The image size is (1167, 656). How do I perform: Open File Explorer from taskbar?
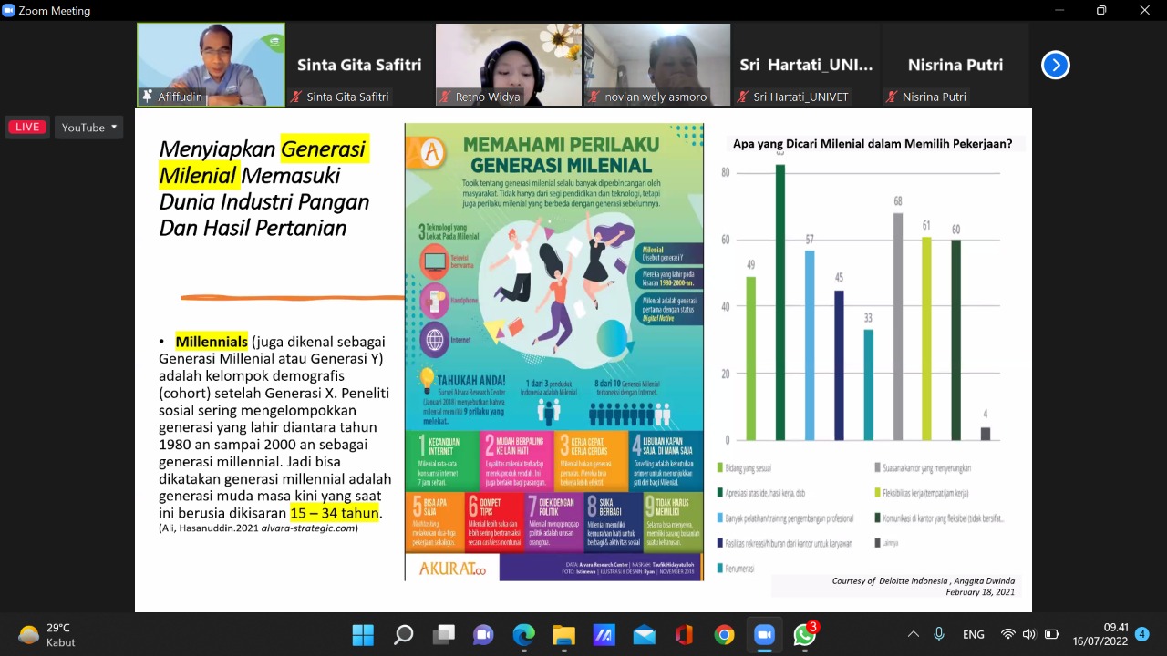click(563, 635)
